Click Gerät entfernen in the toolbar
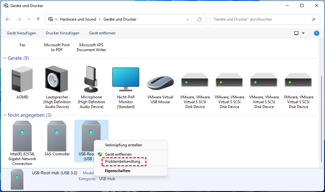This screenshot has height=192, width=325. point(102,33)
